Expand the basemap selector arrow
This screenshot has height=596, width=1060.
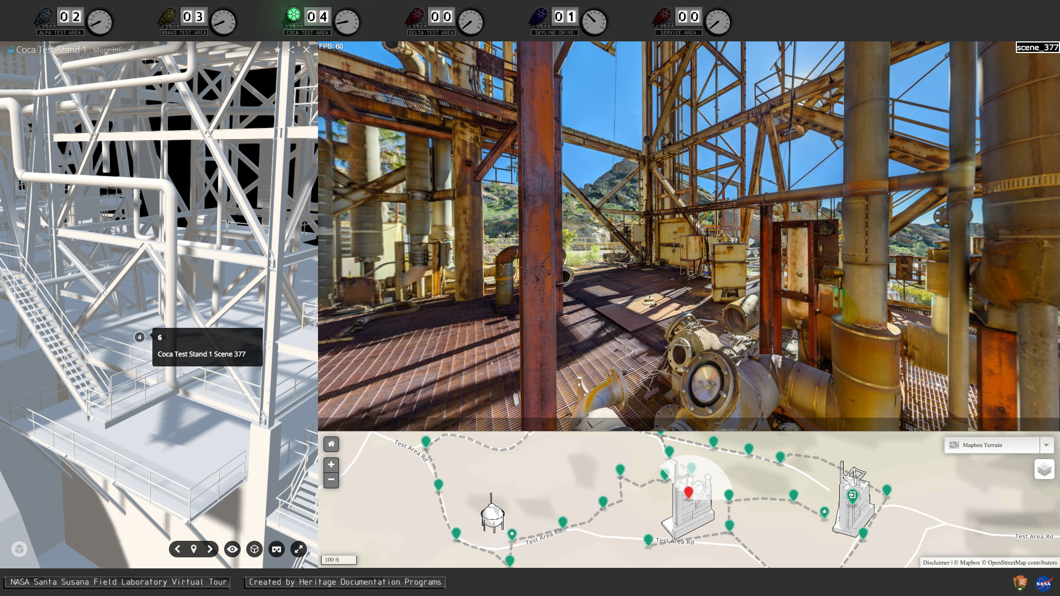[1046, 445]
